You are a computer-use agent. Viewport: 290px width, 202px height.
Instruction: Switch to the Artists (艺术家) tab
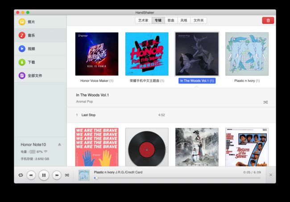(x=143, y=21)
